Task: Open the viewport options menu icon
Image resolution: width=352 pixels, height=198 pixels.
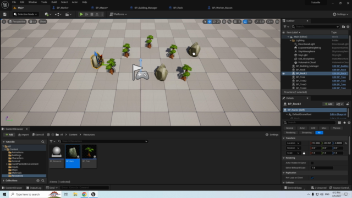Action: [4, 21]
